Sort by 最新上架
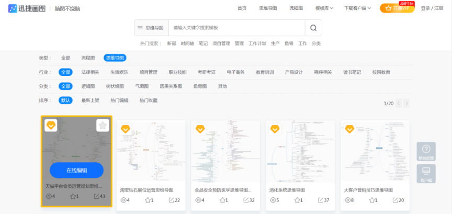This screenshot has width=452, height=214. pos(89,100)
